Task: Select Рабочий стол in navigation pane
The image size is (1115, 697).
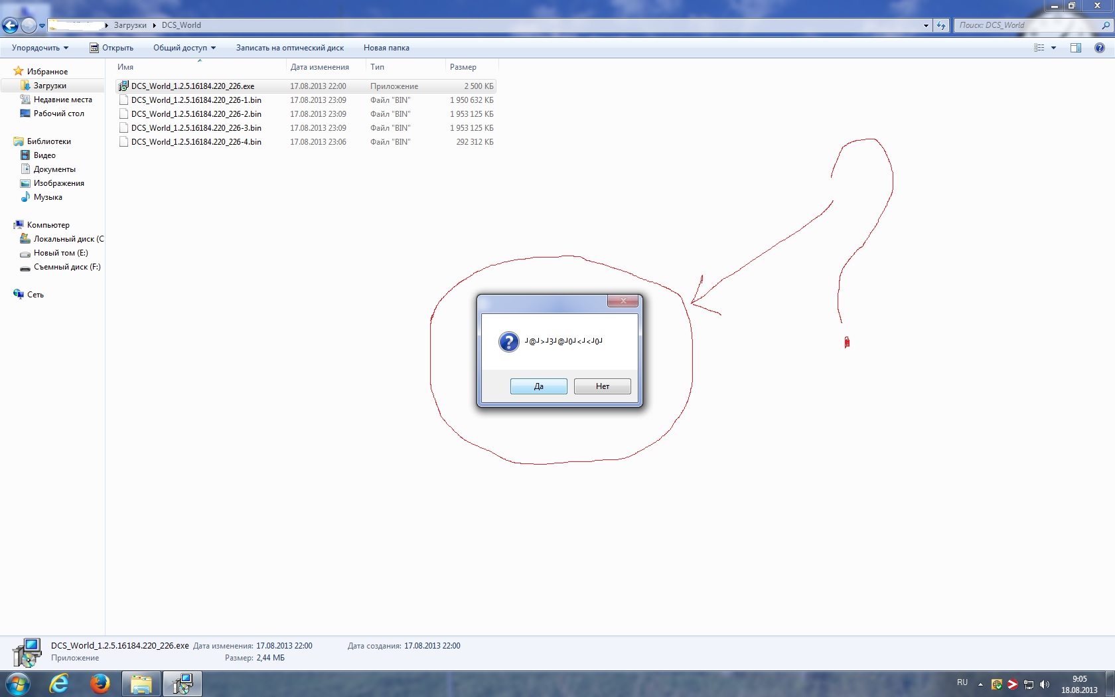Action: (52, 114)
